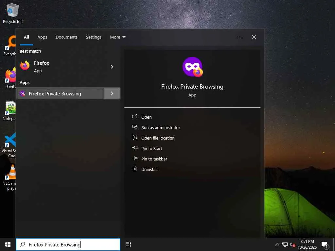Viewport: 335px width, 251px height.
Task: Close the search panel
Action: [x=254, y=37]
